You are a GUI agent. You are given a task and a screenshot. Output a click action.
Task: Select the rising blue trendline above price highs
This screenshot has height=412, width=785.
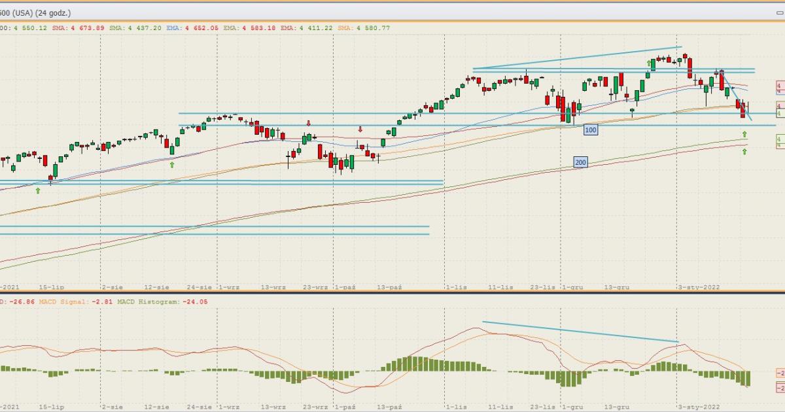pos(577,58)
